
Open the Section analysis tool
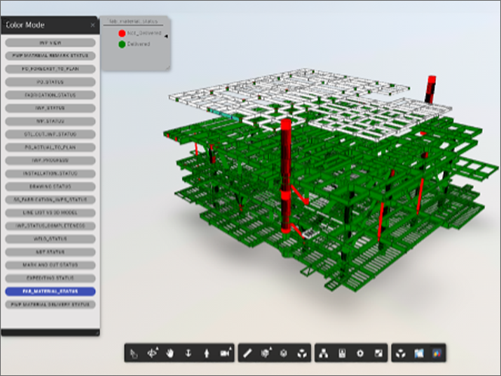266,353
